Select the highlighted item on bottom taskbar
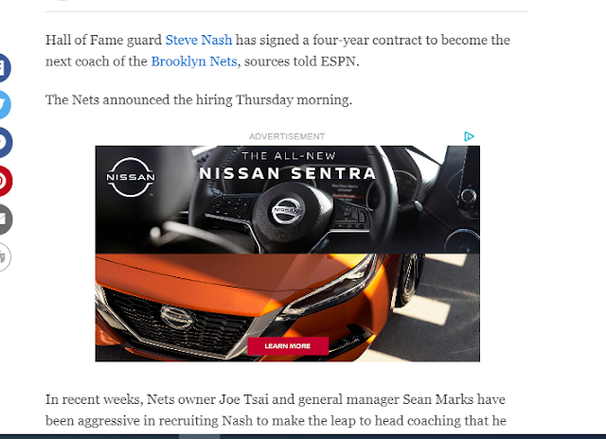Screen dimensions: 606x439 [x=200, y=436]
